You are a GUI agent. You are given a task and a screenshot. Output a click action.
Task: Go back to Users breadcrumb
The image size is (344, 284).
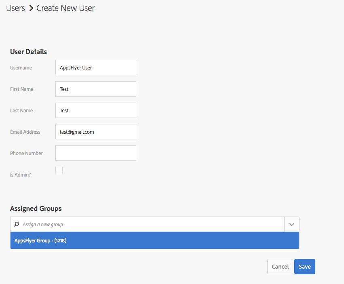pos(15,8)
